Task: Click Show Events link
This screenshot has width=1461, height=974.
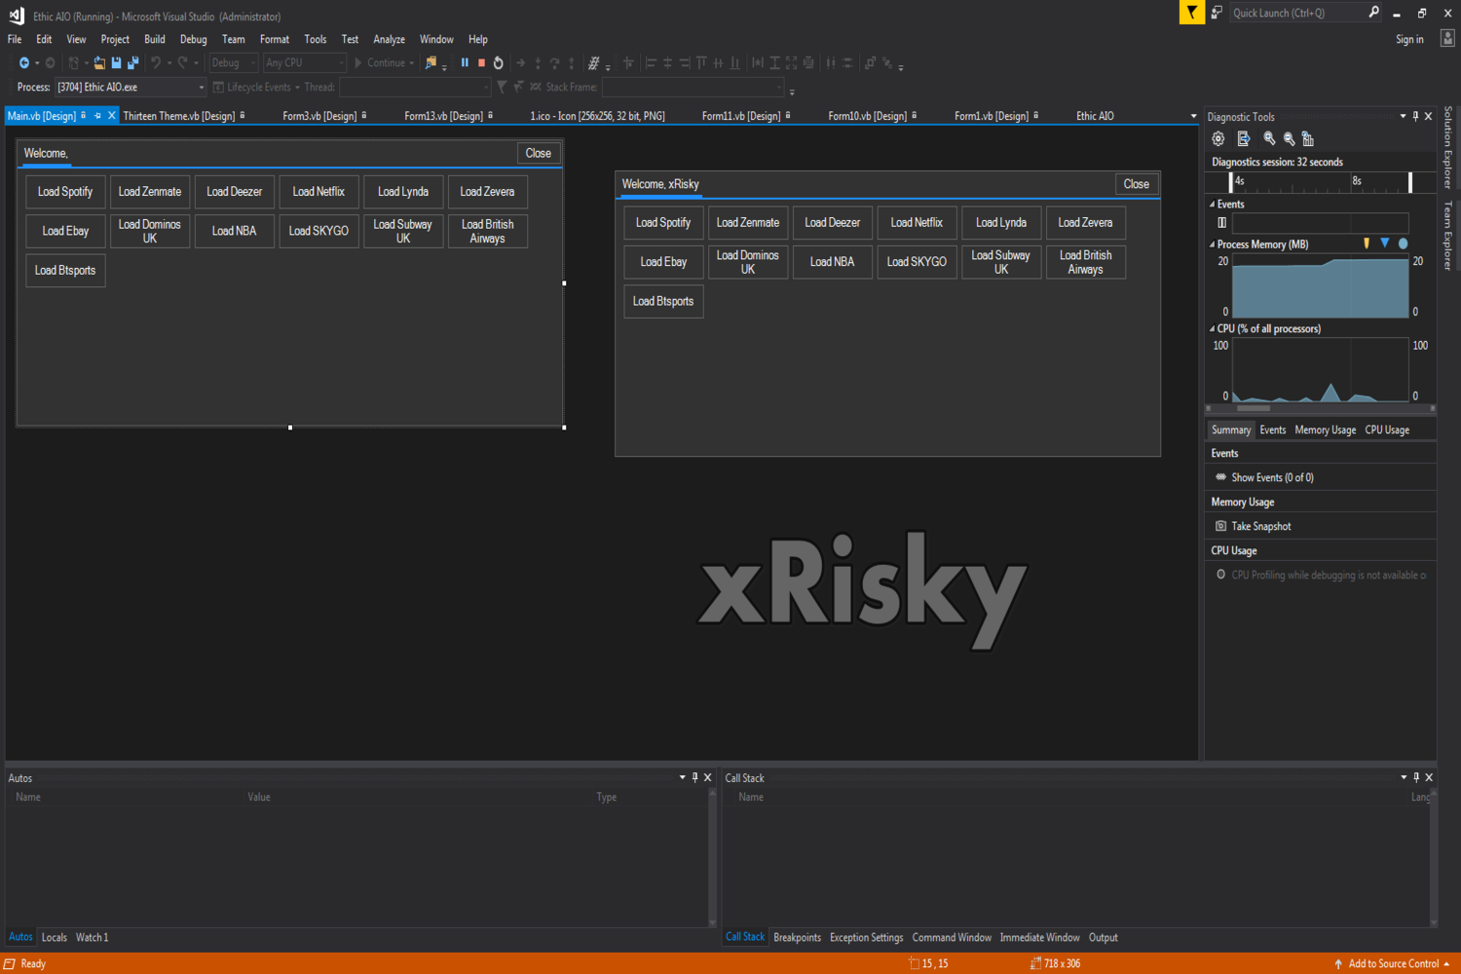Action: point(1271,478)
